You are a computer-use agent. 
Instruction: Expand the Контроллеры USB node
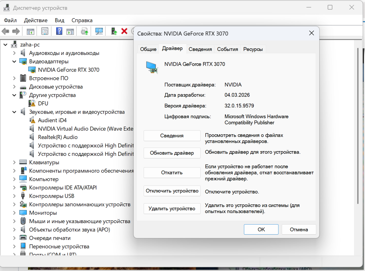click(14, 196)
